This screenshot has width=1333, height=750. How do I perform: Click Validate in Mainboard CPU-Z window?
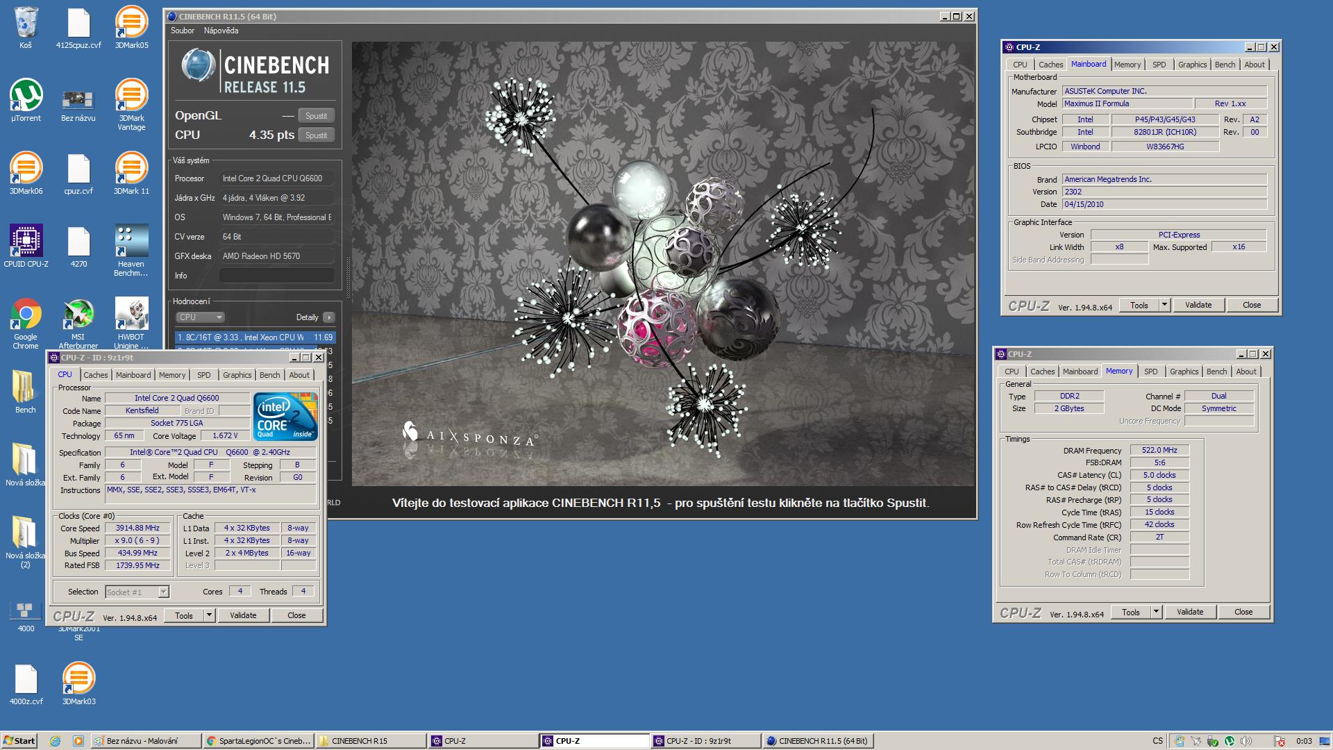[x=1198, y=305]
